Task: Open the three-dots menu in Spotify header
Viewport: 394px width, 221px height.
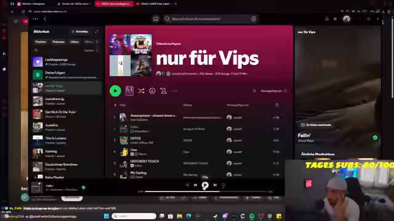Action: click(x=36, y=19)
